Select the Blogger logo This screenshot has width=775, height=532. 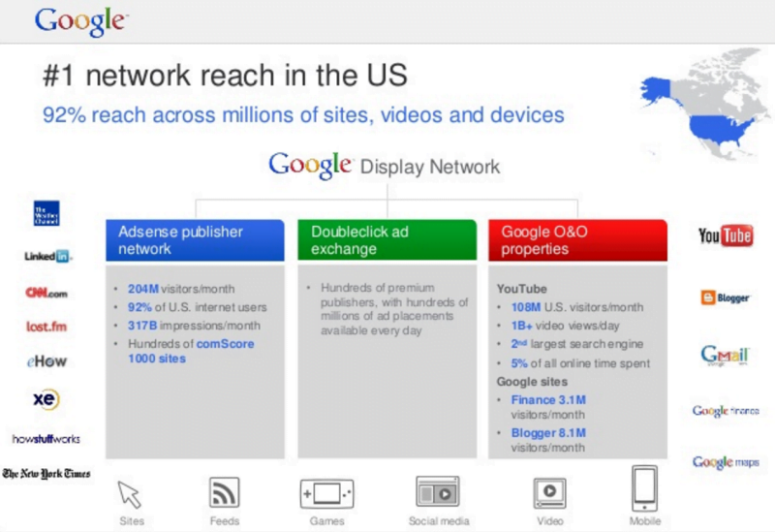[x=725, y=297]
